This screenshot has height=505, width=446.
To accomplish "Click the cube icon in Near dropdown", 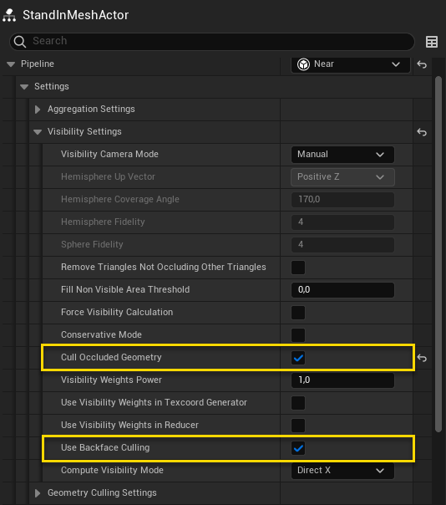I will (303, 64).
